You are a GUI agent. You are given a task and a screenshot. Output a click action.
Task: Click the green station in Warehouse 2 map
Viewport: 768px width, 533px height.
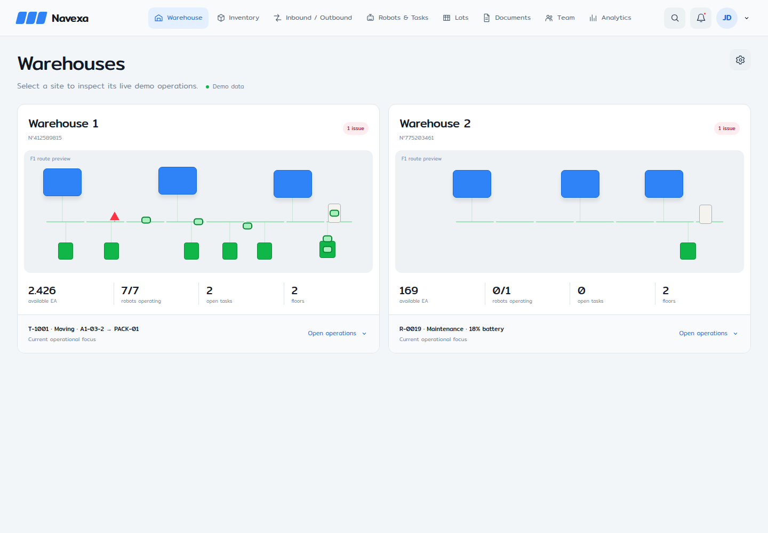coord(688,251)
